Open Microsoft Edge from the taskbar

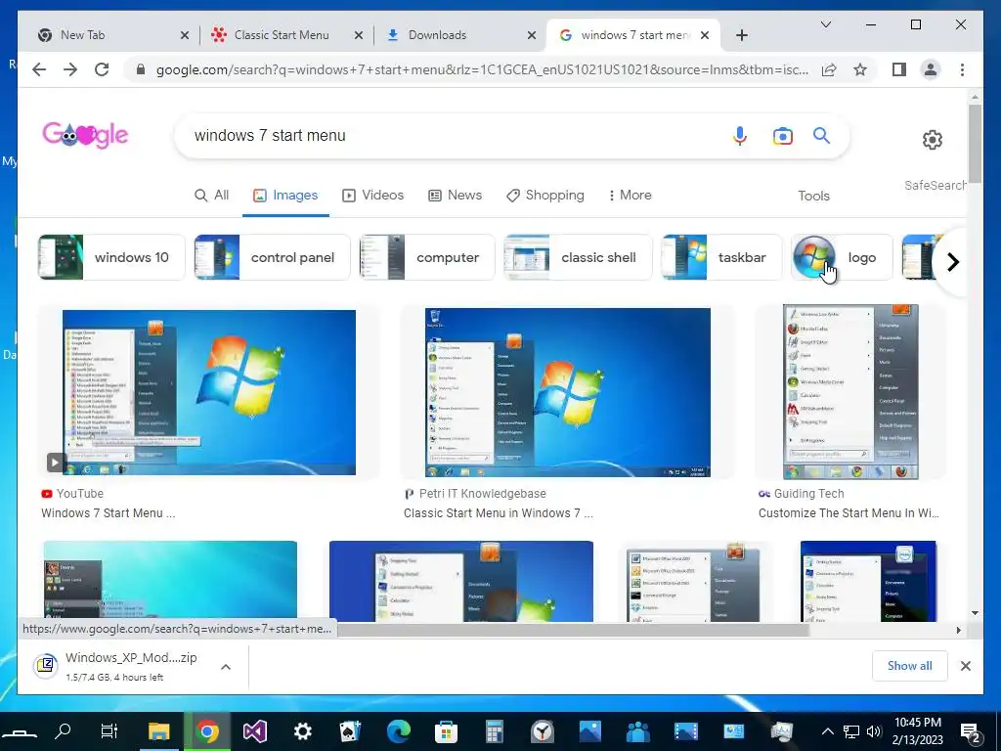(399, 731)
